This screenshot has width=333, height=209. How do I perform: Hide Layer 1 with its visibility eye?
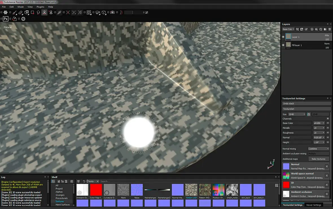283,37
